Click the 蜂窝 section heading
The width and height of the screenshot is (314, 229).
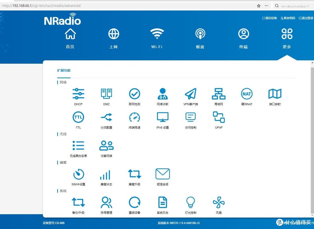63,162
